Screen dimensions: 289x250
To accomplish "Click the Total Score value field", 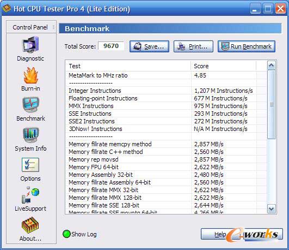I will 111,46.
